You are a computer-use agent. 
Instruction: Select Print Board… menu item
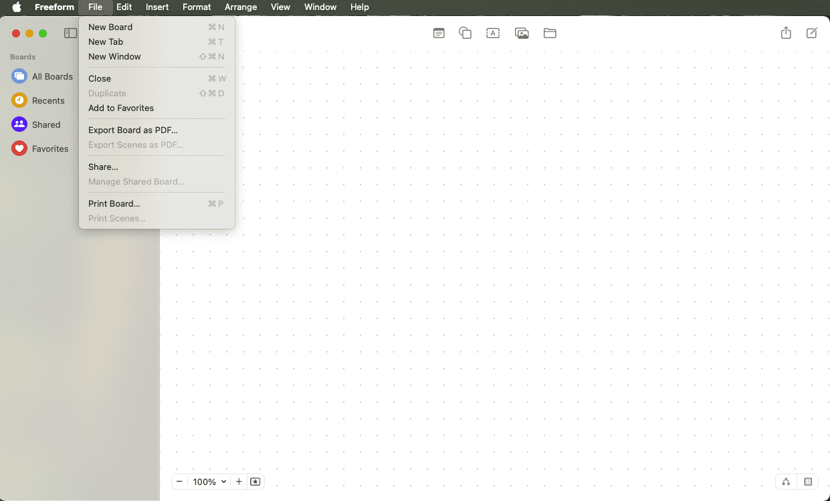pyautogui.click(x=157, y=203)
